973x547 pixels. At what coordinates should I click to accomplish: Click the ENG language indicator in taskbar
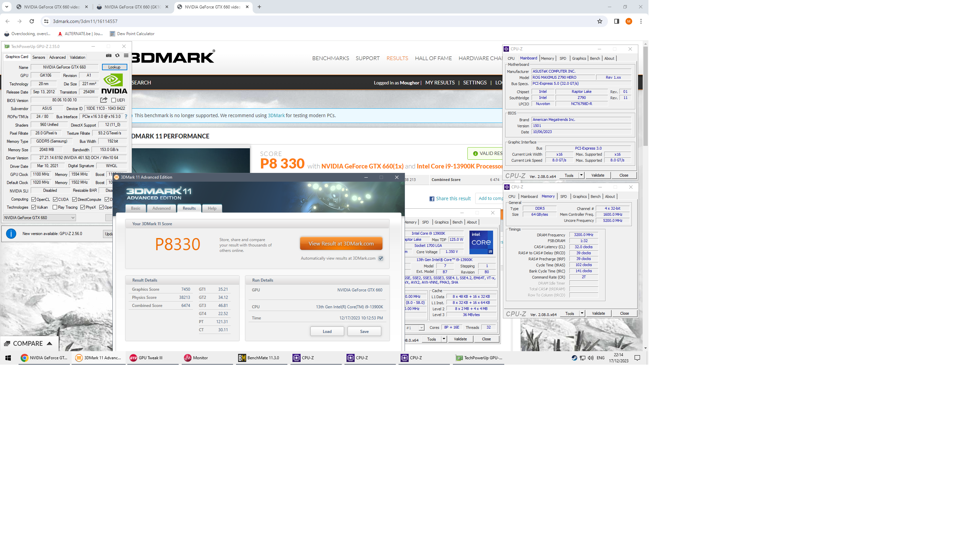click(x=600, y=358)
